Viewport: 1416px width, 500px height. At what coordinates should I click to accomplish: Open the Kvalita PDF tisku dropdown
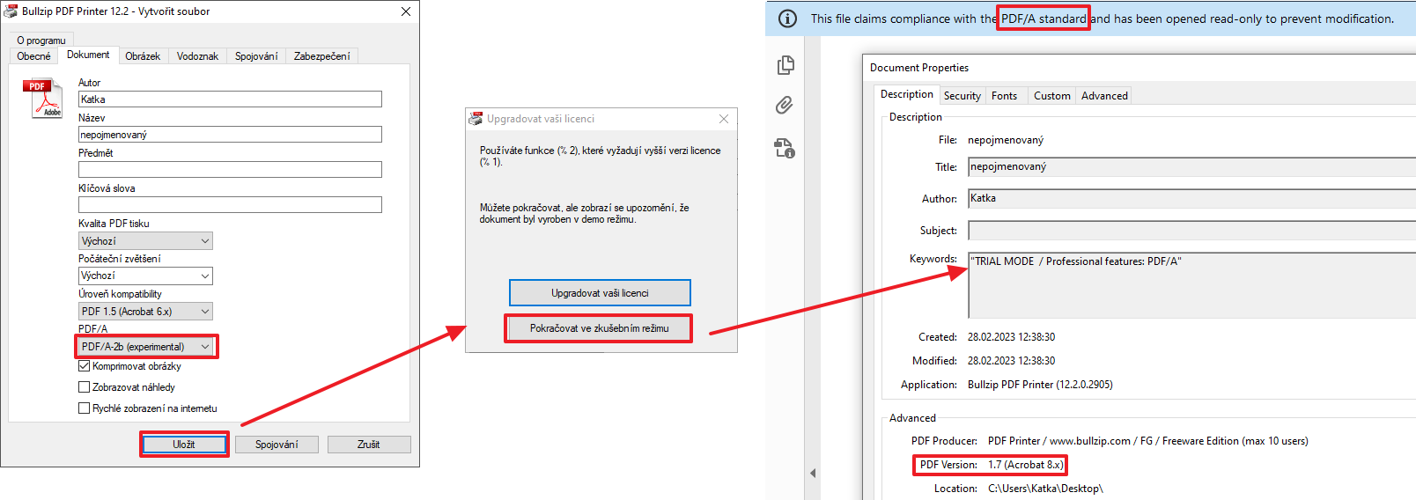point(145,241)
